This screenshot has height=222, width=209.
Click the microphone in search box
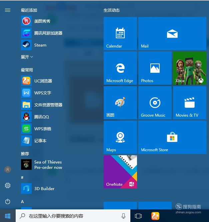(x=124, y=216)
